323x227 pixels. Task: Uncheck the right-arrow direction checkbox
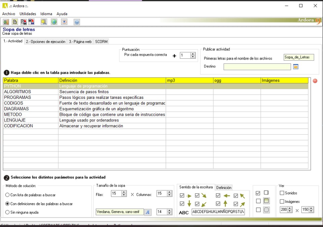pos(182,195)
